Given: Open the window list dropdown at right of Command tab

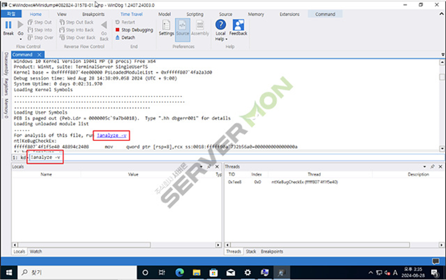Looking at the screenshot, I should [x=443, y=54].
